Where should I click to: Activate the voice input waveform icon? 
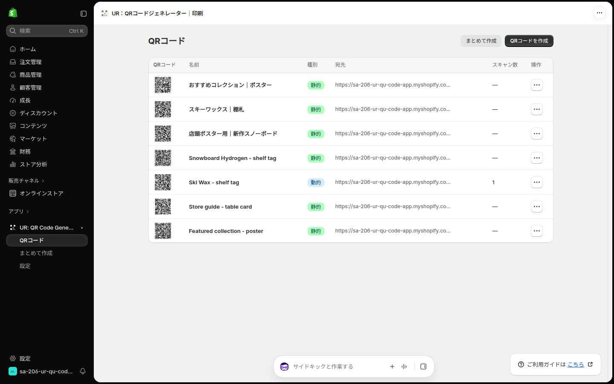[x=404, y=367]
